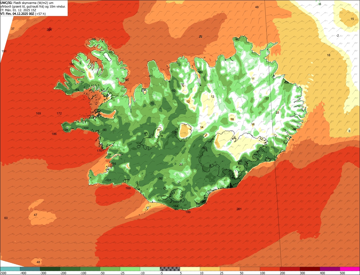Viewport: 360px width, 275px height.
Task: Click the '-6' value on the map
Action: coord(320,4)
